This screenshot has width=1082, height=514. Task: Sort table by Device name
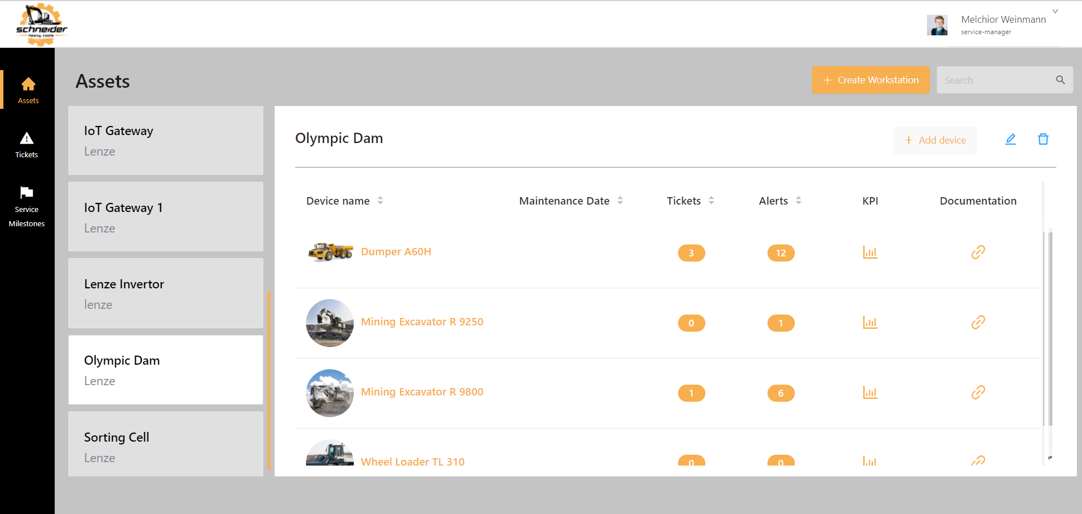point(380,201)
